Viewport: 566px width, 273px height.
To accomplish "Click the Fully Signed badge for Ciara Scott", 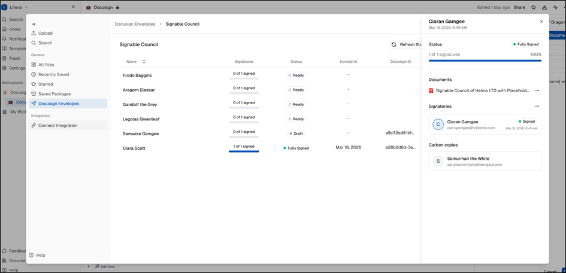I will point(296,148).
